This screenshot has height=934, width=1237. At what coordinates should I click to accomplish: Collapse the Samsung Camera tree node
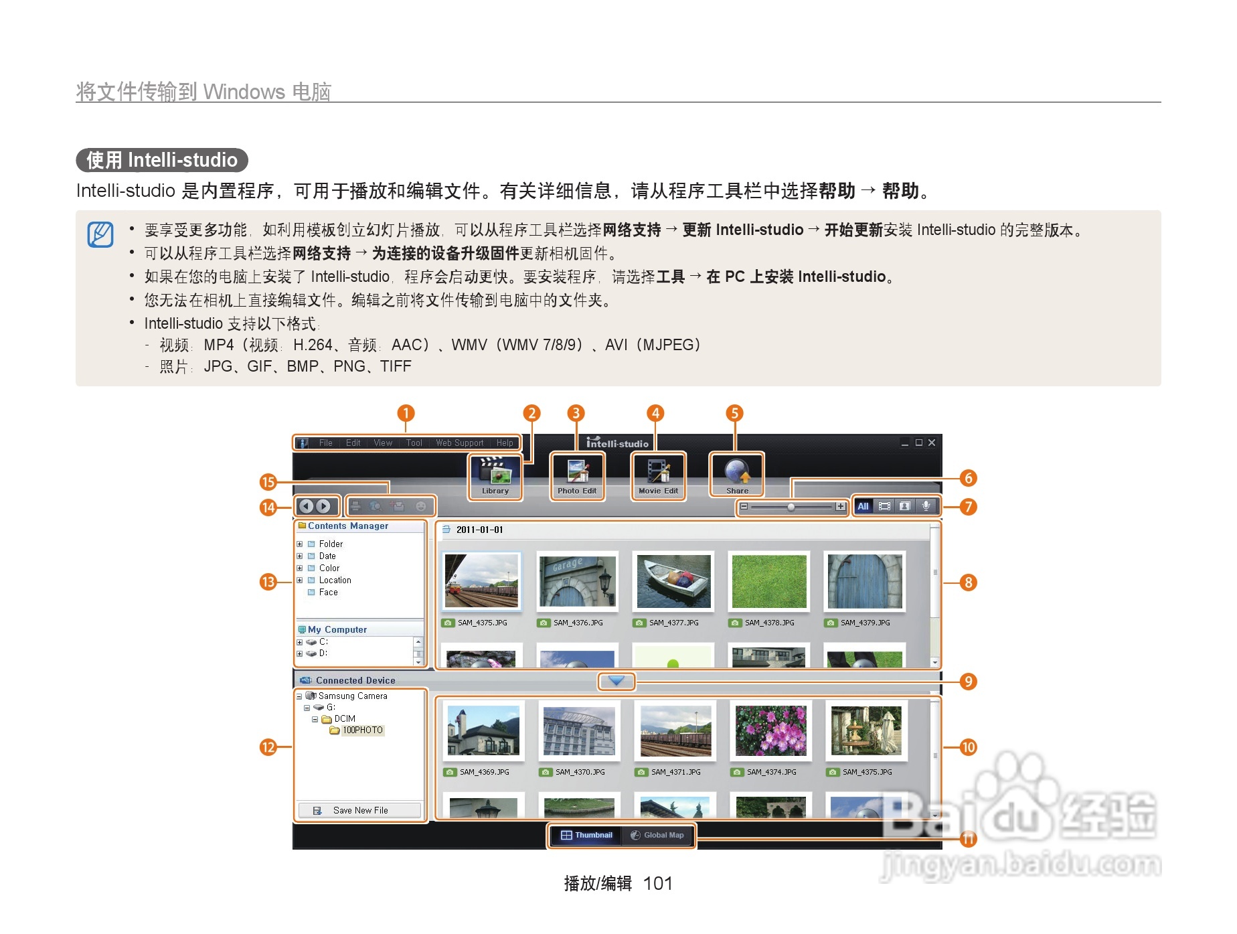point(299,696)
